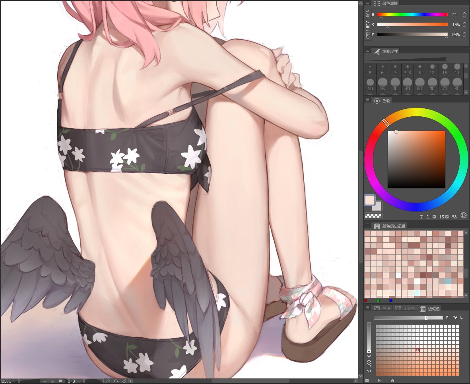The width and height of the screenshot is (470, 384).
Task: Click inside the color wheel saturation square
Action: [x=416, y=160]
